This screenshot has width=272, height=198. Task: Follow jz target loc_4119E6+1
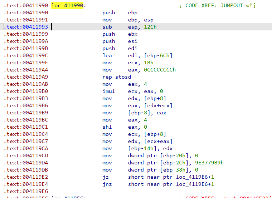pyautogui.click(x=195, y=177)
